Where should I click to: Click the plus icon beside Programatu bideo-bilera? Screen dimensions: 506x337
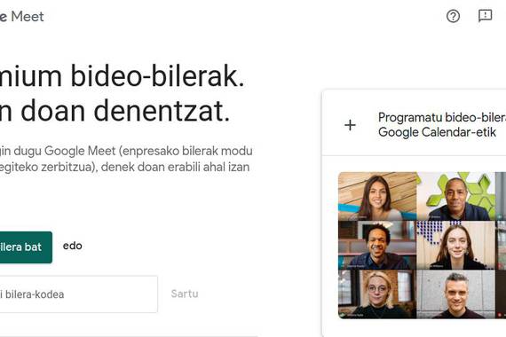350,125
